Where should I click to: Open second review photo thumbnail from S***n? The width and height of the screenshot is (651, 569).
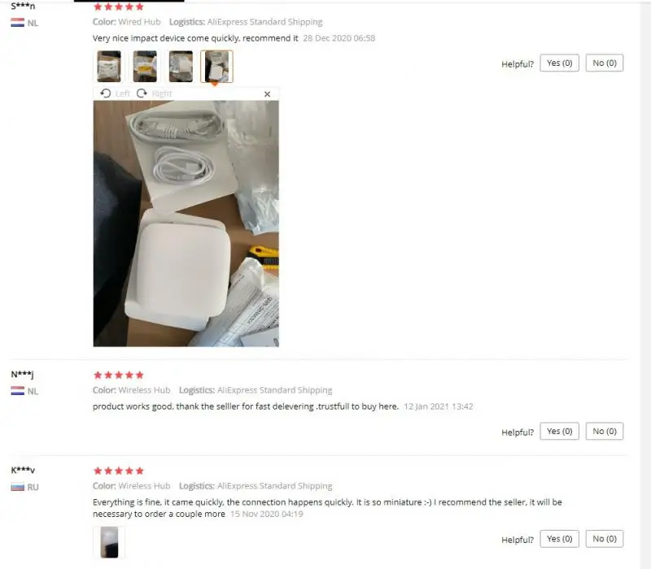click(x=145, y=67)
